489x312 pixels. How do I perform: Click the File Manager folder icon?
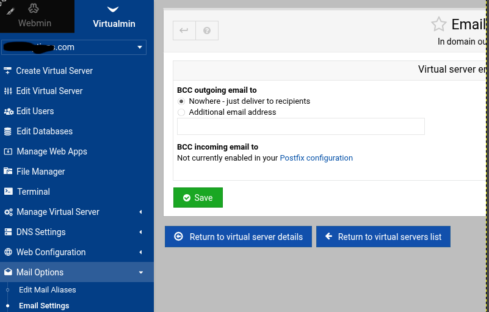click(x=8, y=171)
